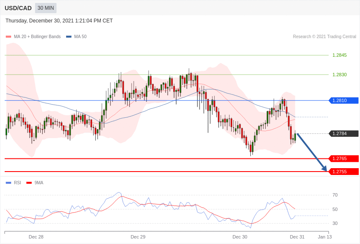
Task: Click the dark 1.2784 current price tag
Action: [344, 133]
